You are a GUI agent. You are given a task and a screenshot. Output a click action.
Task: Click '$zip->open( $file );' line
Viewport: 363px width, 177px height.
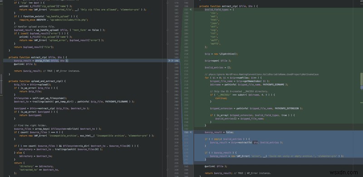pos(218,61)
